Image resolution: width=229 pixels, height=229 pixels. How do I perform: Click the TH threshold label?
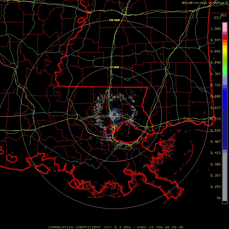point(219,198)
